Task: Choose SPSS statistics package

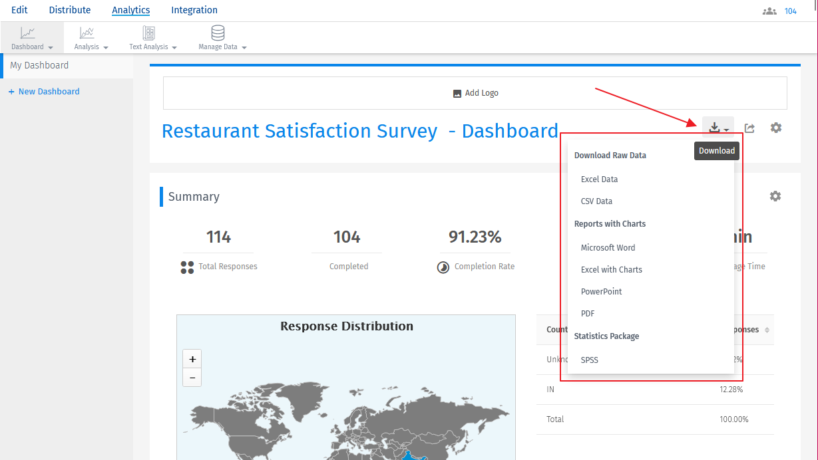Action: (x=590, y=360)
